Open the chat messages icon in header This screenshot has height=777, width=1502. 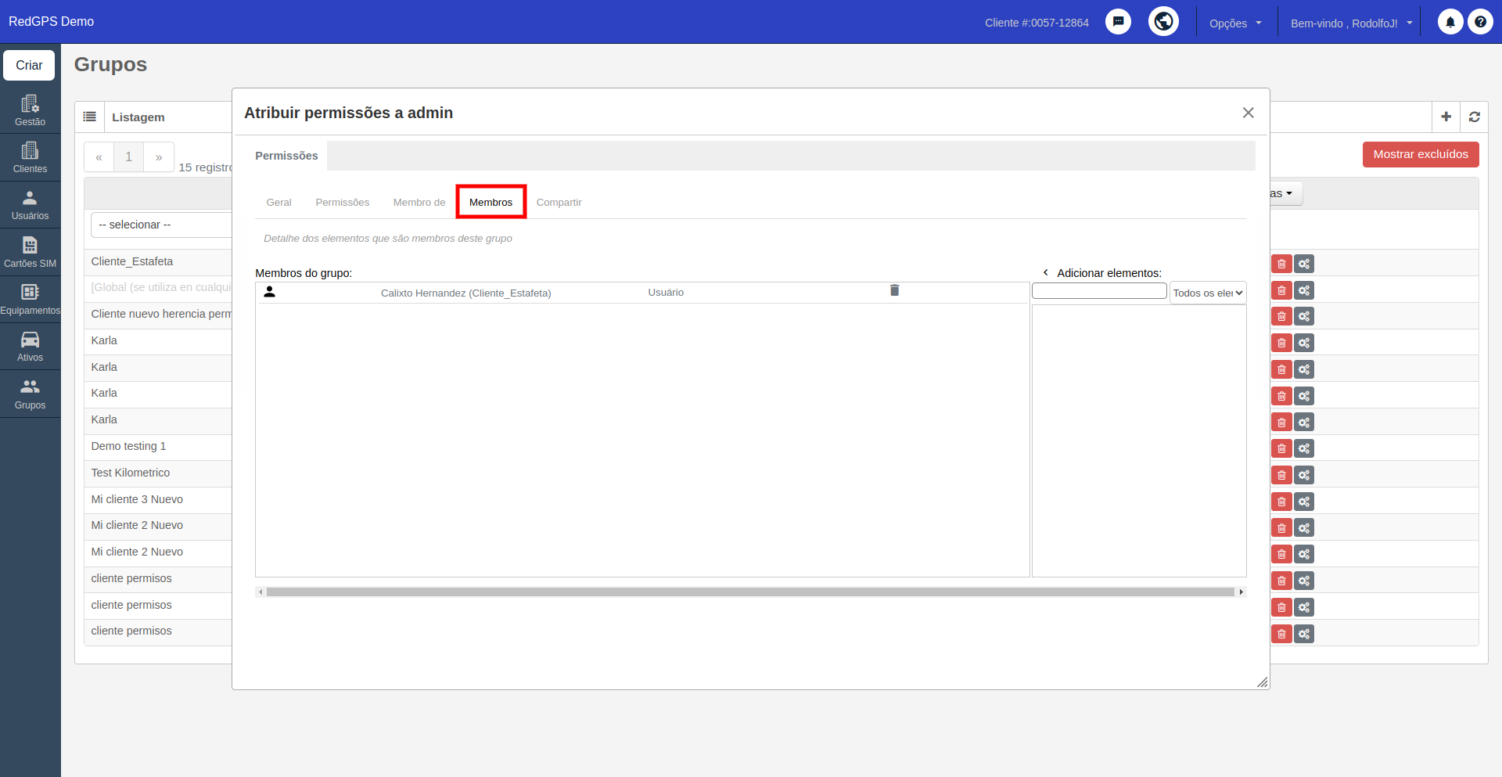pos(1118,22)
